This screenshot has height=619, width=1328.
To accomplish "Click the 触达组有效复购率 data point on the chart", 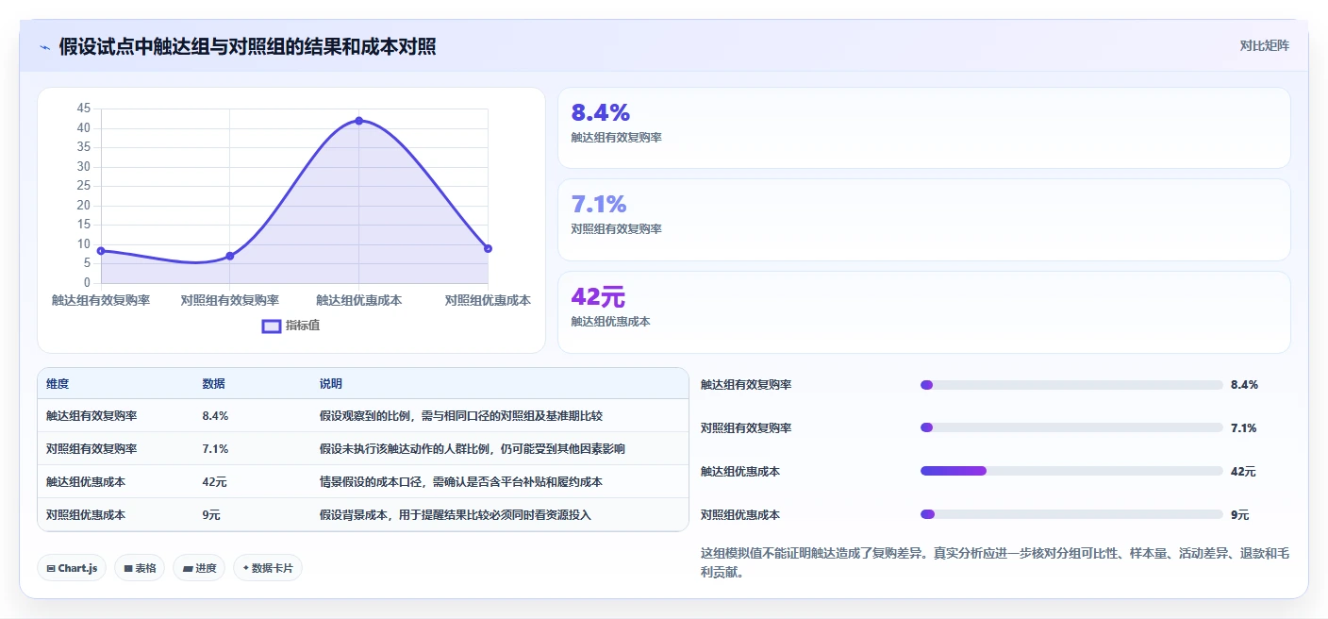I will pyautogui.click(x=101, y=251).
